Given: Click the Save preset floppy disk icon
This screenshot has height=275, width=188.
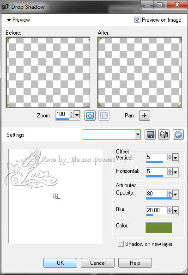Looking at the screenshot, I should [x=150, y=134].
